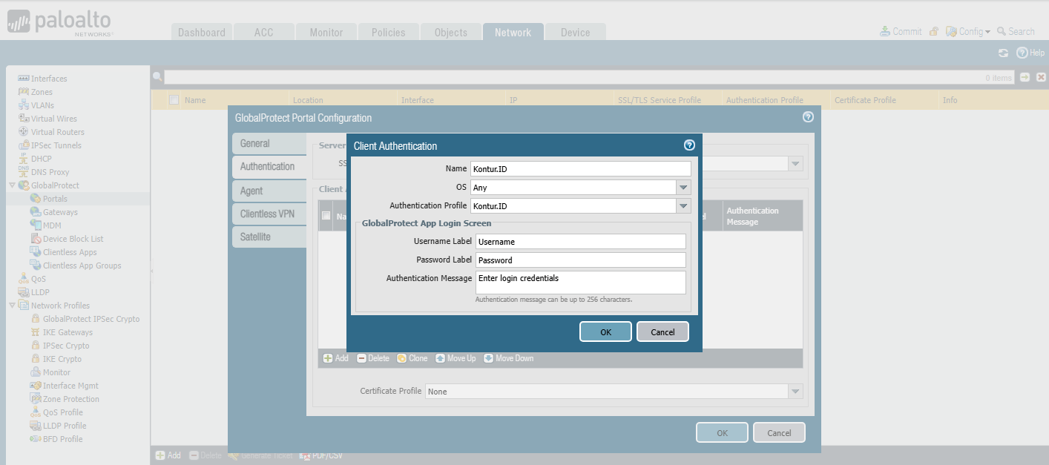Cancel the Client Authentication dialog

click(x=662, y=332)
